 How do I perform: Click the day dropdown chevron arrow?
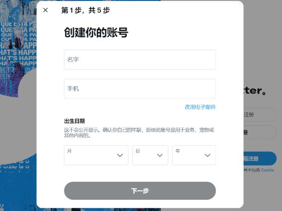[160, 155]
